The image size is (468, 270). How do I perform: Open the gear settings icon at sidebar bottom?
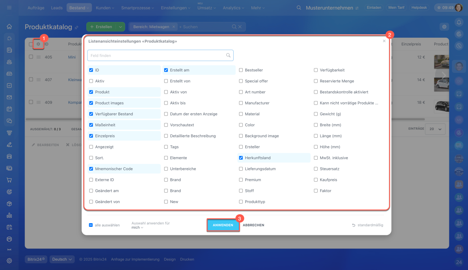coord(9,261)
